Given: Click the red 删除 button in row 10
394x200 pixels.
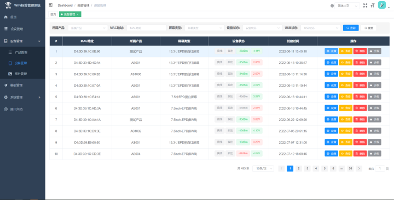Looking at the screenshot, I should click(x=360, y=154).
